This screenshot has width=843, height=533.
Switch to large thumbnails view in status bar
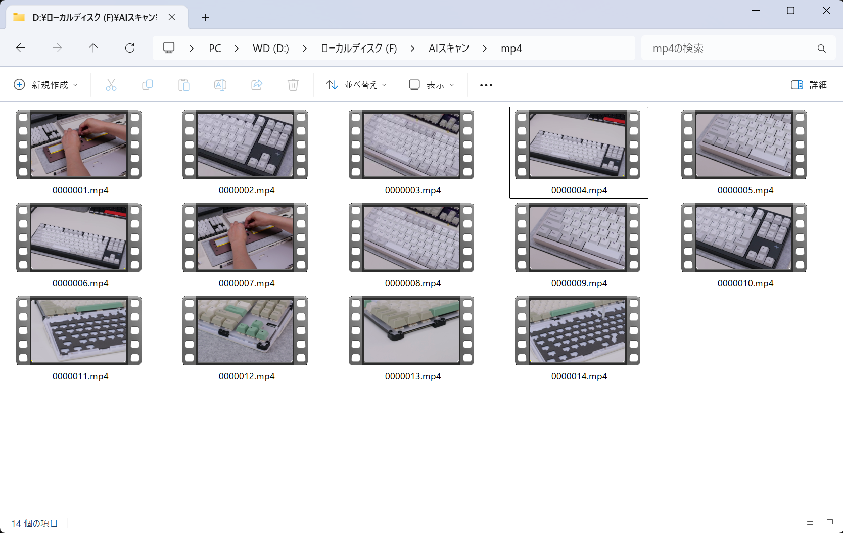pos(829,522)
